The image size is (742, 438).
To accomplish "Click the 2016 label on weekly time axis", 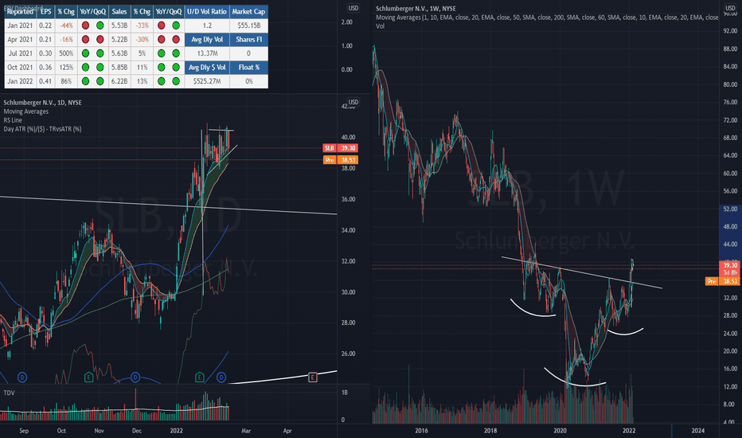I will click(422, 430).
